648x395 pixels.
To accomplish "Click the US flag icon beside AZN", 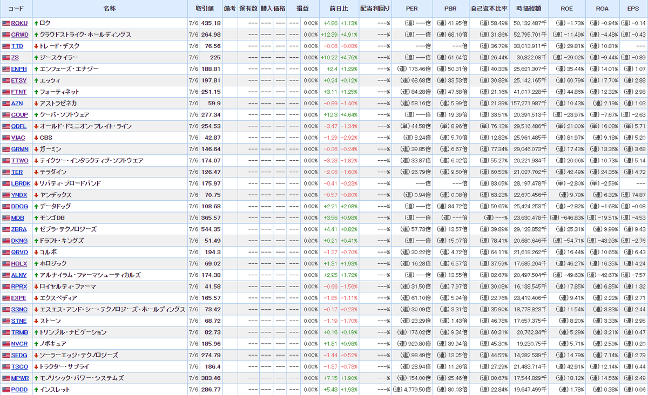I will (6, 103).
